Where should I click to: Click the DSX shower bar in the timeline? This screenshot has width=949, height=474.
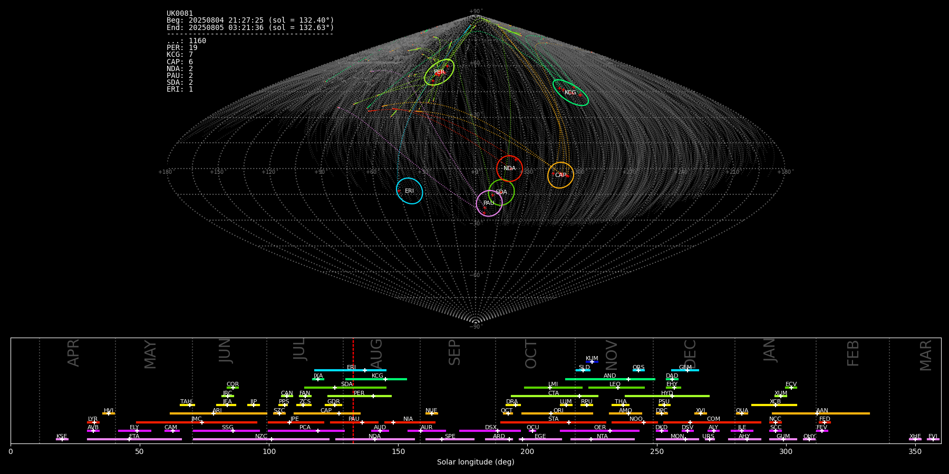point(490,431)
